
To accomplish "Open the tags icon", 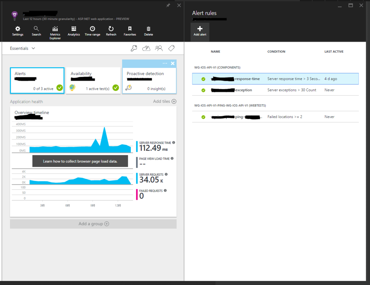I will 172,48.
